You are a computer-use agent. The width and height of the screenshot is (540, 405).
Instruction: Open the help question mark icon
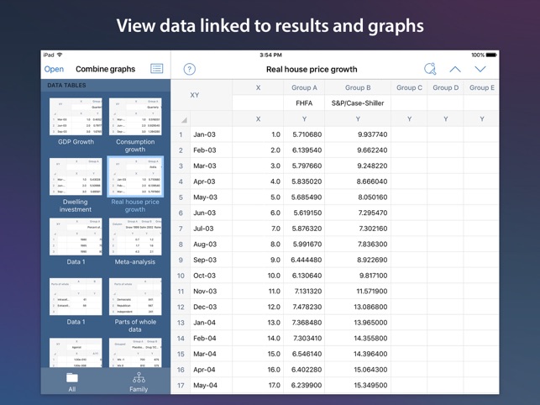190,69
